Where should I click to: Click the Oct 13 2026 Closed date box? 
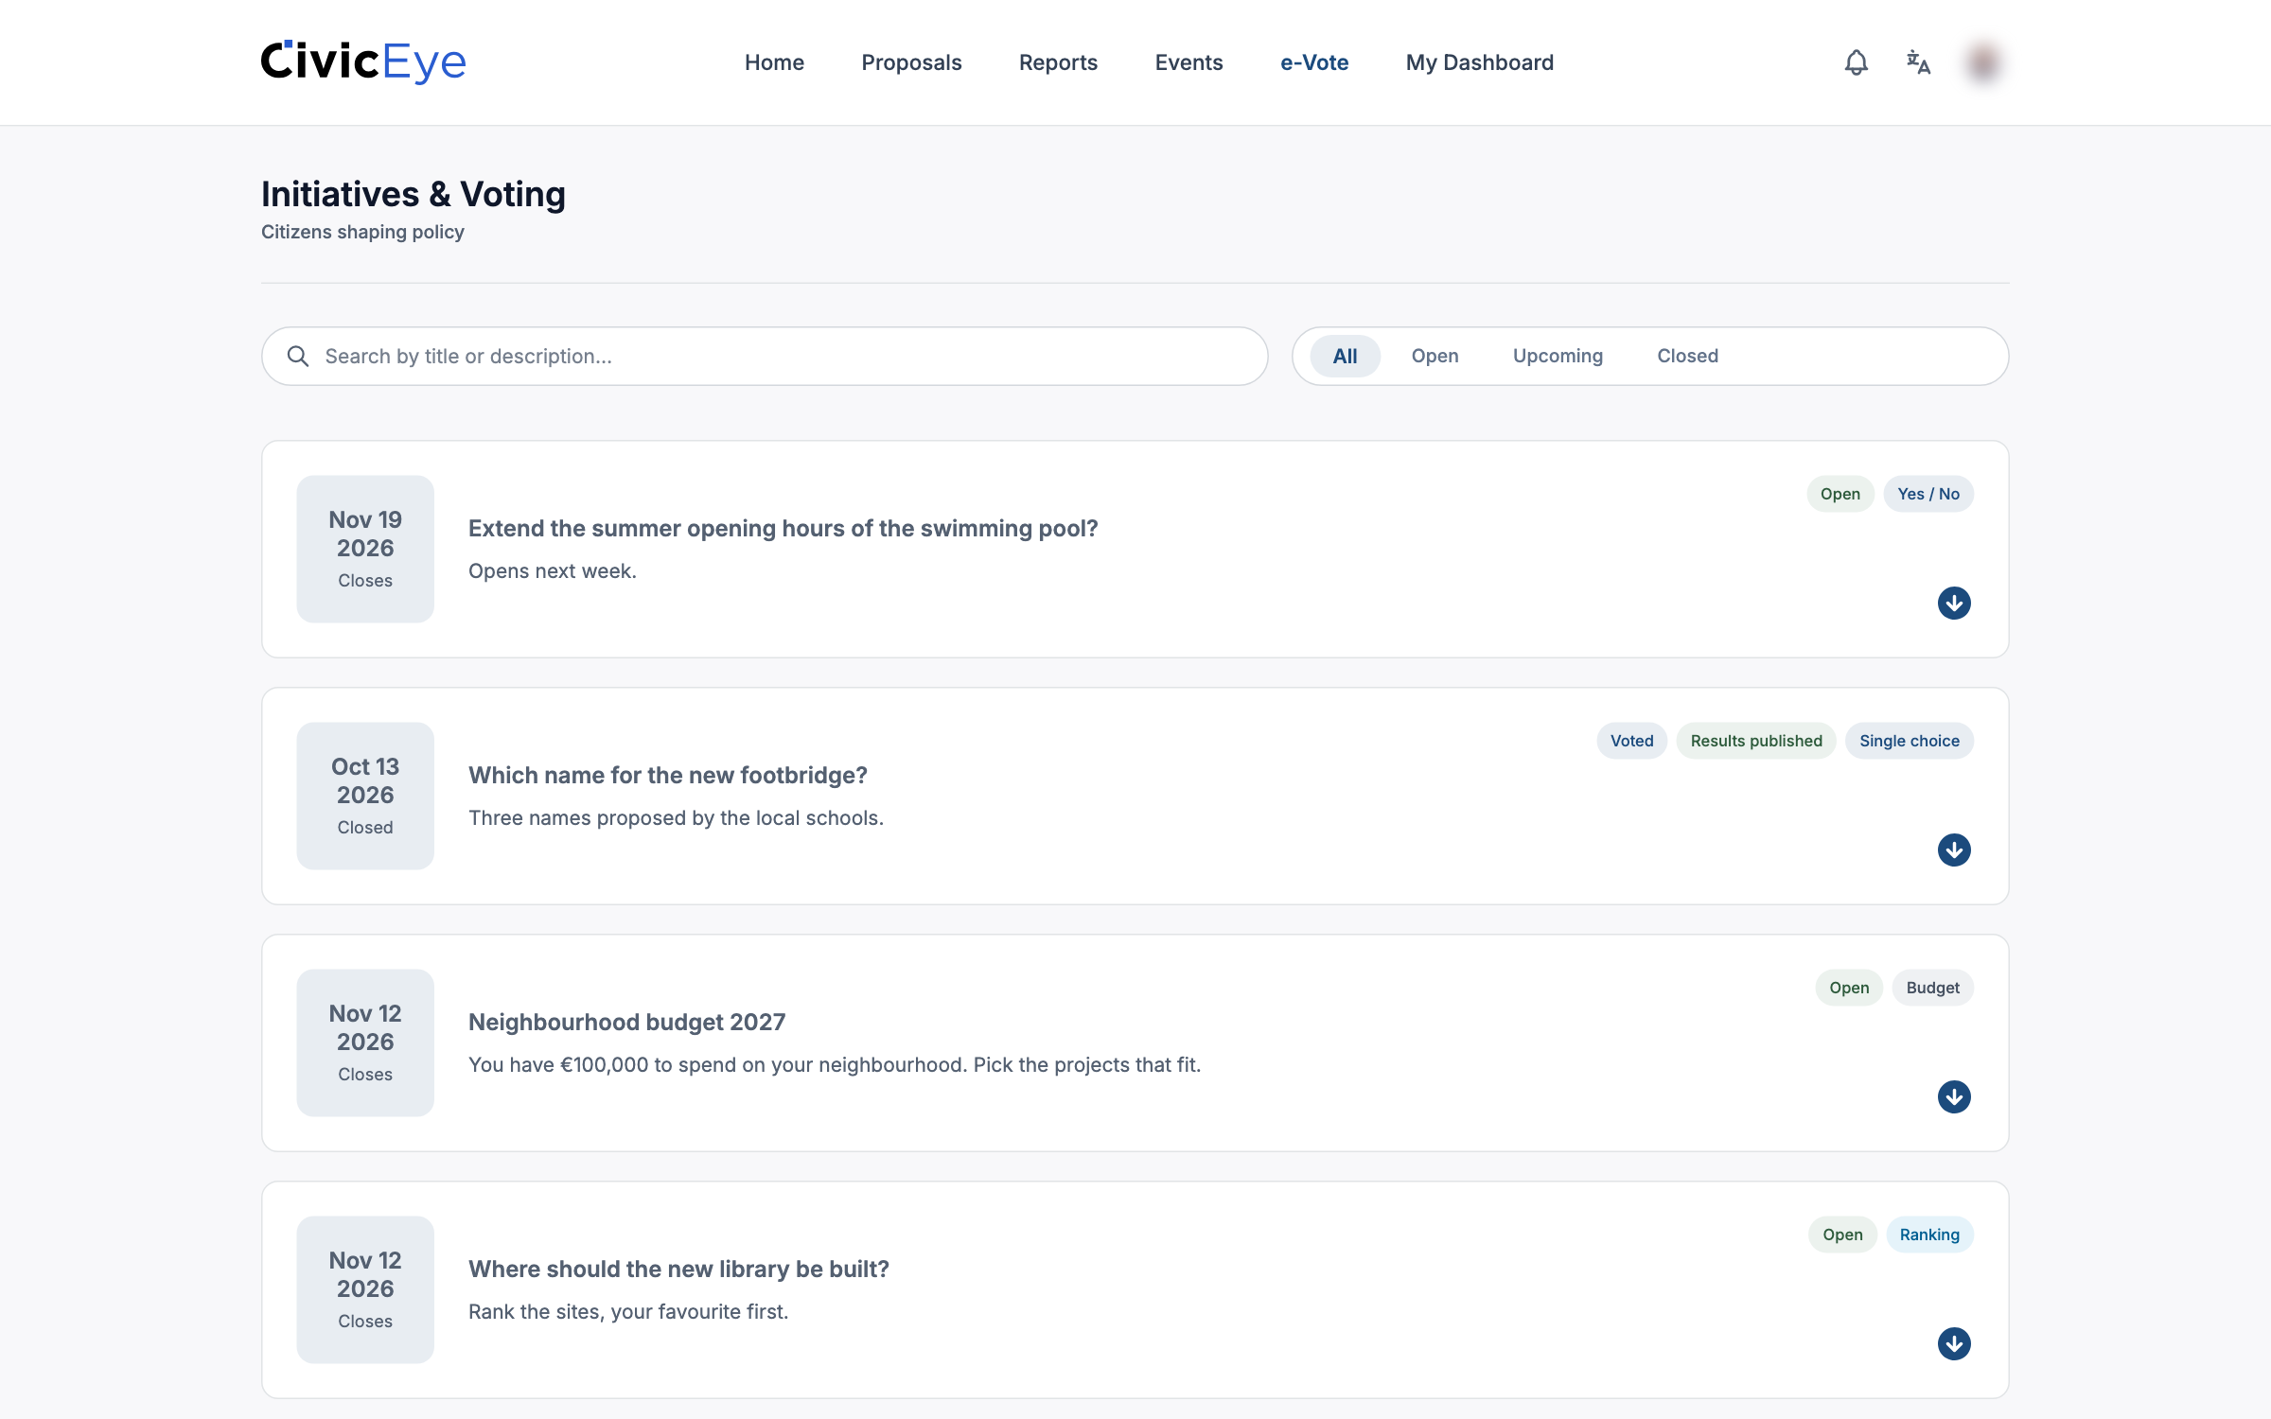click(x=365, y=796)
